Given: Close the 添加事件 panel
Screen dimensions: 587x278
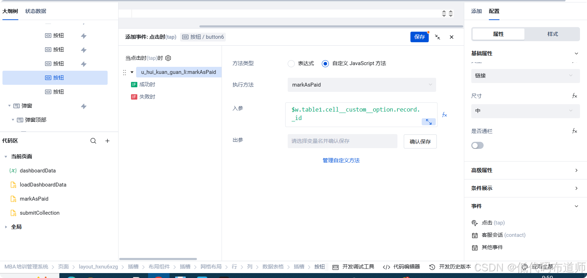Looking at the screenshot, I should (x=452, y=37).
